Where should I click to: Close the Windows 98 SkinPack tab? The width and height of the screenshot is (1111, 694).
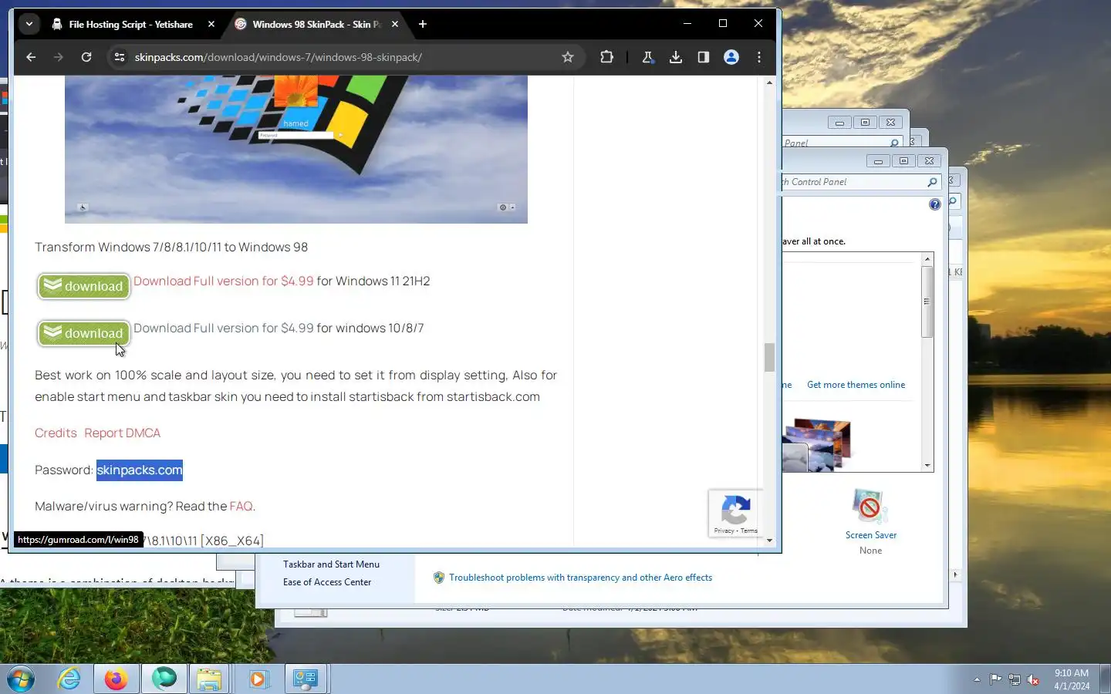pos(395,24)
